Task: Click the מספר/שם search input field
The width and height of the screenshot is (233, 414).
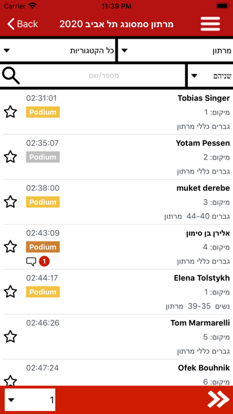Action: coord(103,76)
